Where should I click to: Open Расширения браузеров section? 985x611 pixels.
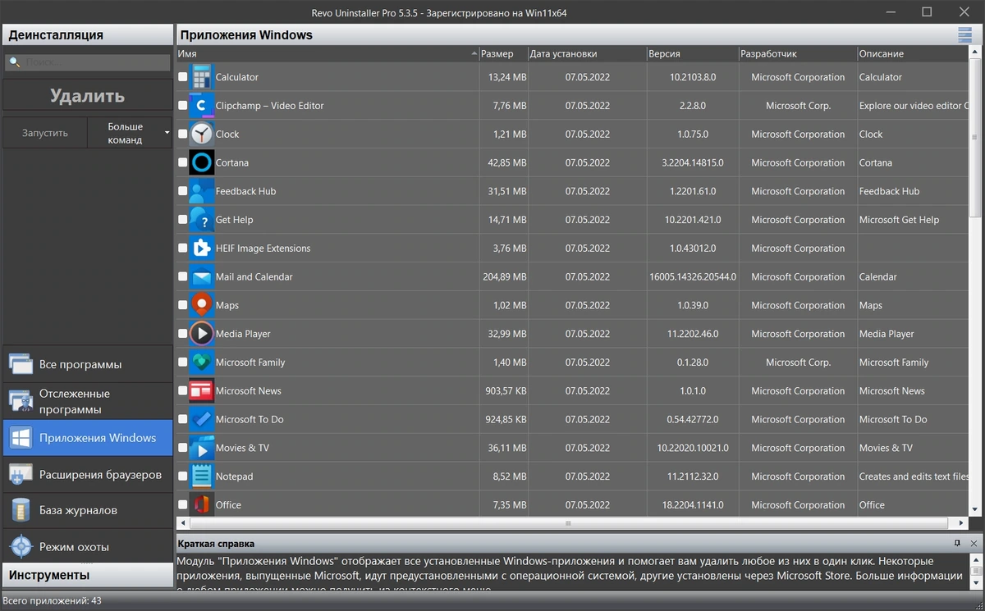pyautogui.click(x=87, y=474)
